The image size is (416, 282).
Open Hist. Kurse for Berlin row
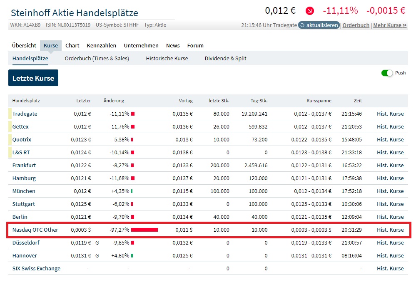coord(390,217)
